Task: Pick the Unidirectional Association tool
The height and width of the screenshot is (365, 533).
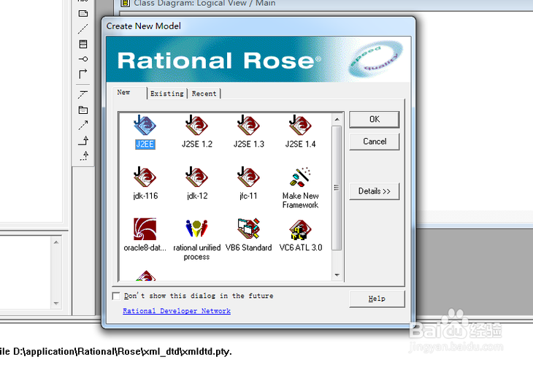Action: [x=83, y=73]
